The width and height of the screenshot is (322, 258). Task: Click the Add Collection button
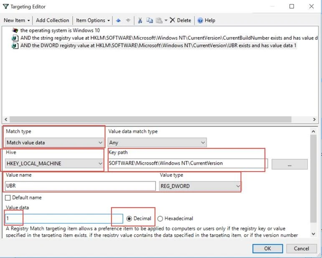[52, 20]
